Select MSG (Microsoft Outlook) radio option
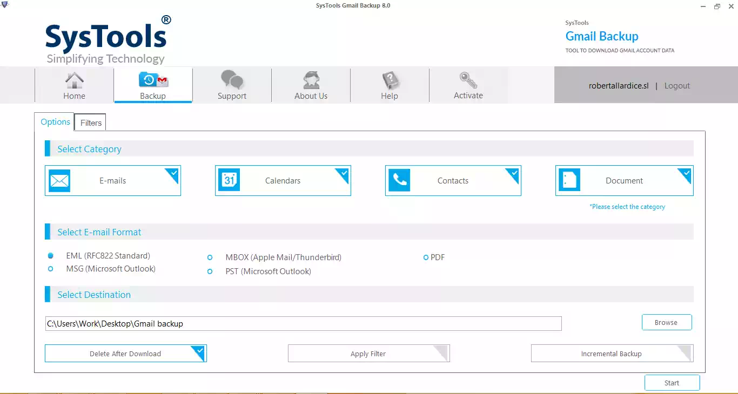The image size is (738, 394). click(x=51, y=269)
